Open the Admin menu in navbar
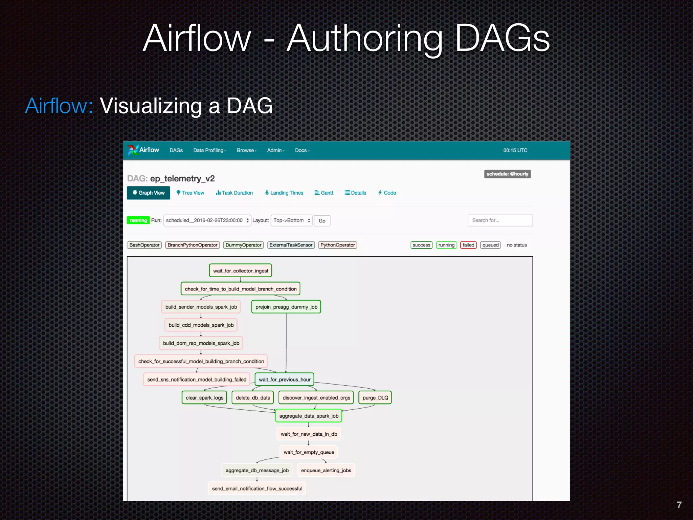The width and height of the screenshot is (693, 520). coord(275,150)
